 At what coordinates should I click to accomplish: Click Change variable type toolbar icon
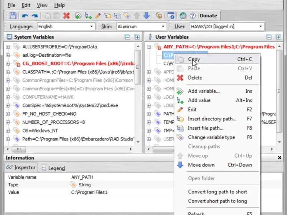click(127, 16)
